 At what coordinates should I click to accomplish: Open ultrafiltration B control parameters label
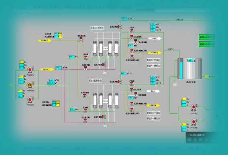tap(95, 81)
